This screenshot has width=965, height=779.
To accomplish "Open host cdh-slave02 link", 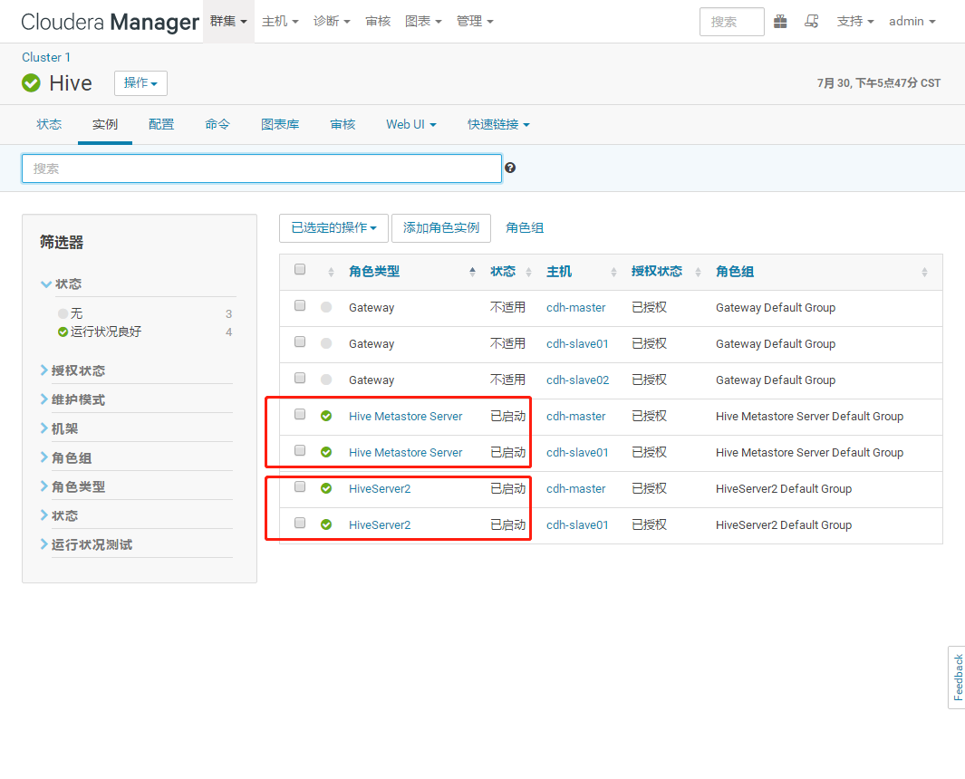I will pyautogui.click(x=577, y=380).
